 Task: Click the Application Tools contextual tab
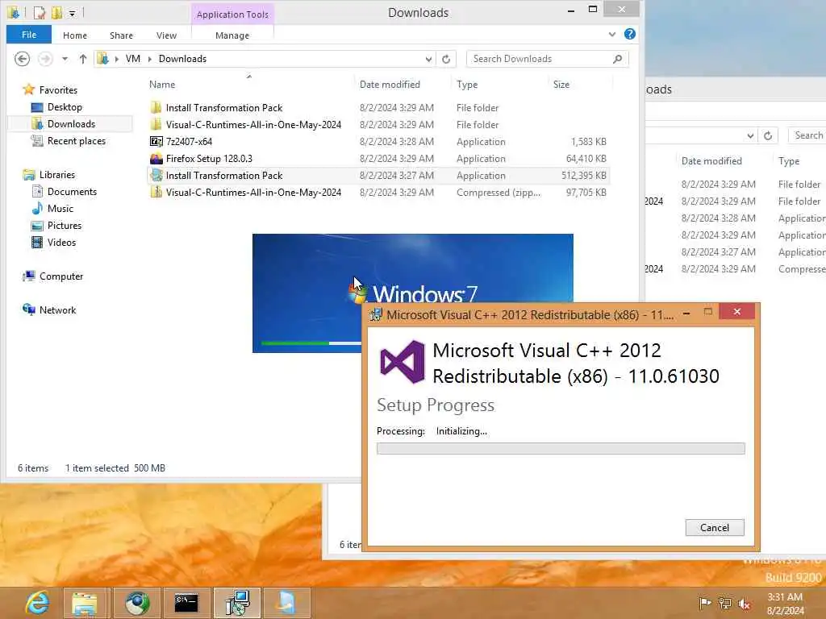click(232, 15)
